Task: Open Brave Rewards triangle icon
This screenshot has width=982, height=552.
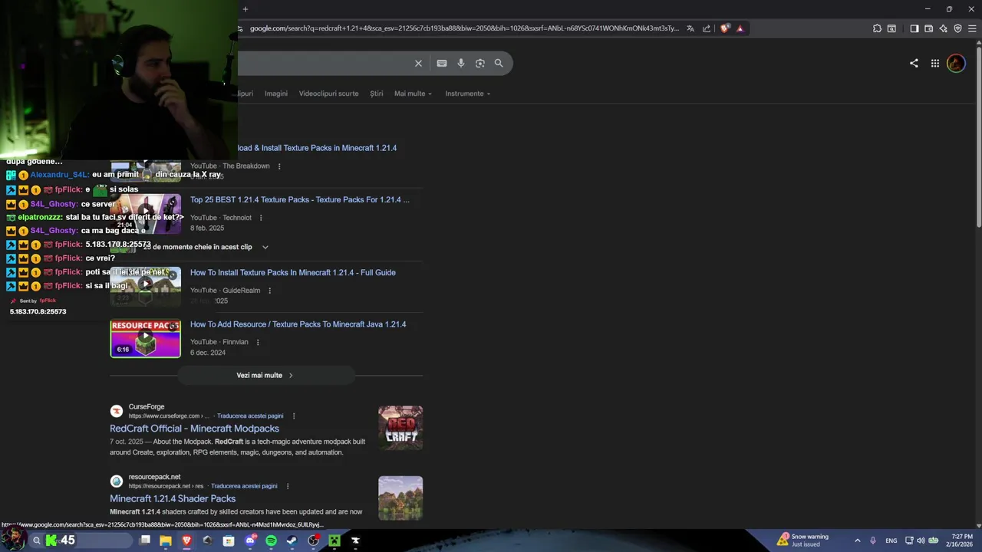Action: pos(740,28)
